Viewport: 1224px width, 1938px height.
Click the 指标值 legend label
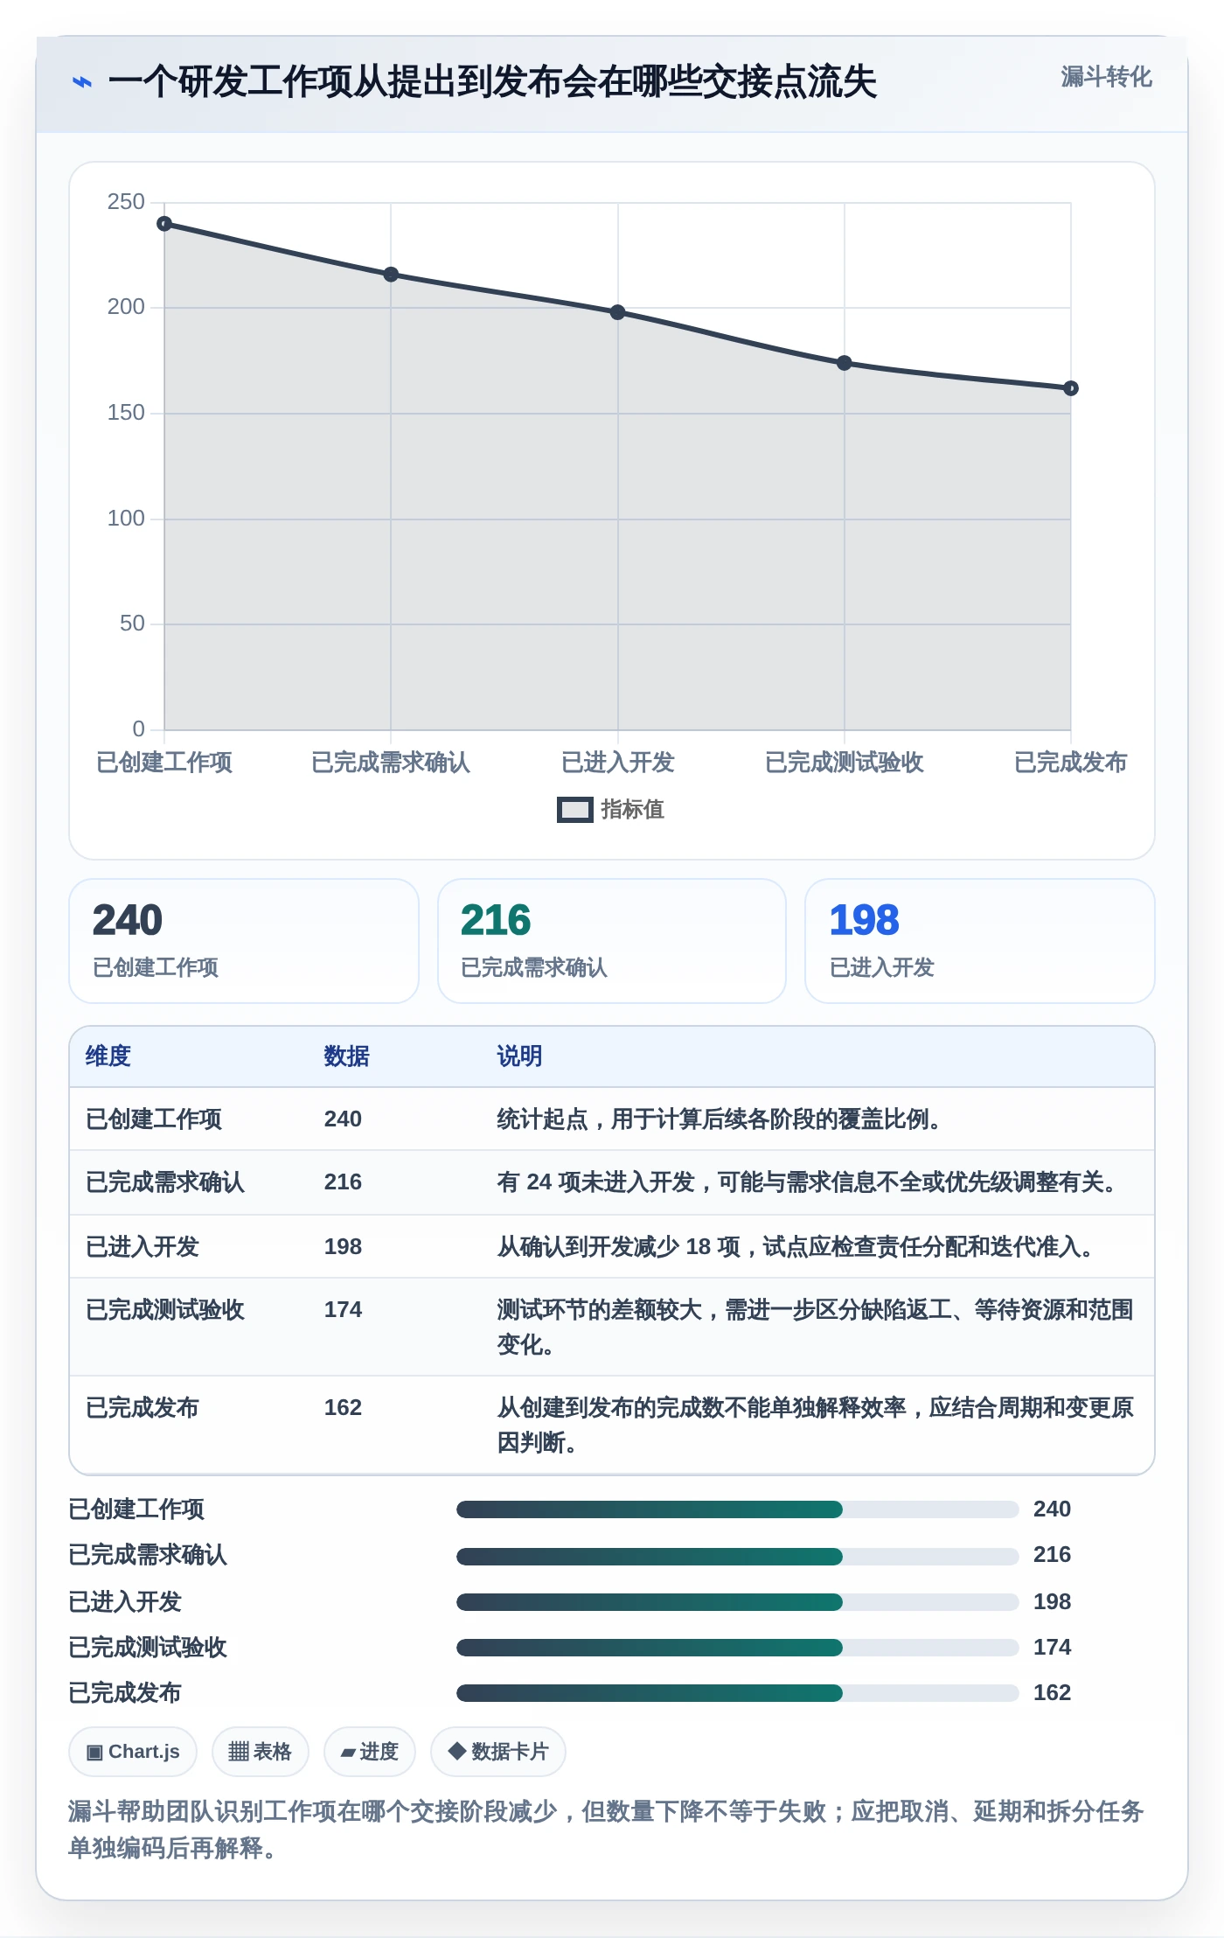632,810
